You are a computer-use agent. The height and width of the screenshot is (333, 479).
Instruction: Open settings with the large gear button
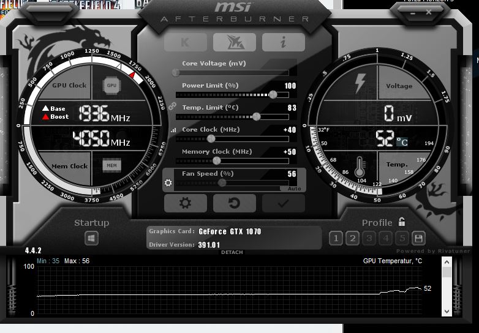tap(186, 203)
